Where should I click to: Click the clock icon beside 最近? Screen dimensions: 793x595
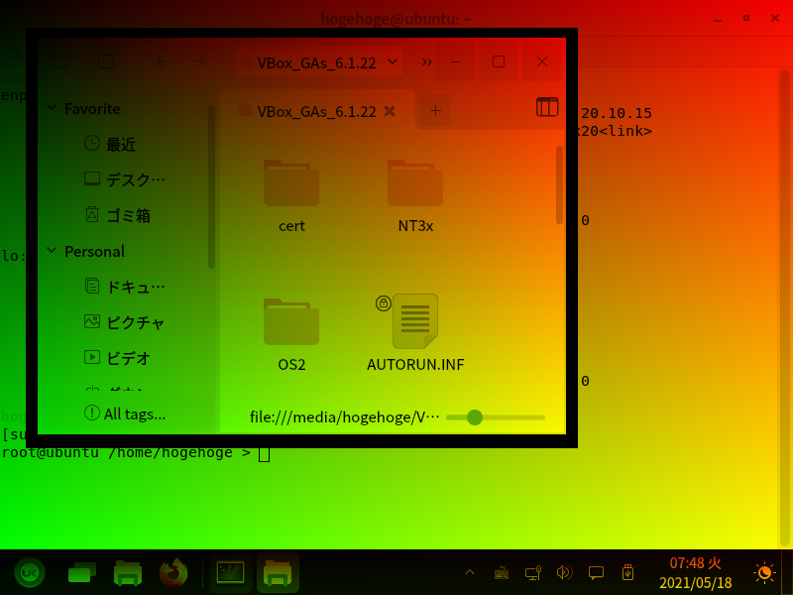click(x=91, y=143)
